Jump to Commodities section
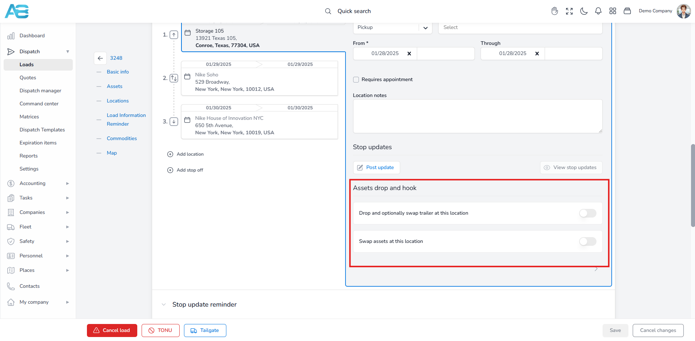The height and width of the screenshot is (341, 695). coord(122,139)
